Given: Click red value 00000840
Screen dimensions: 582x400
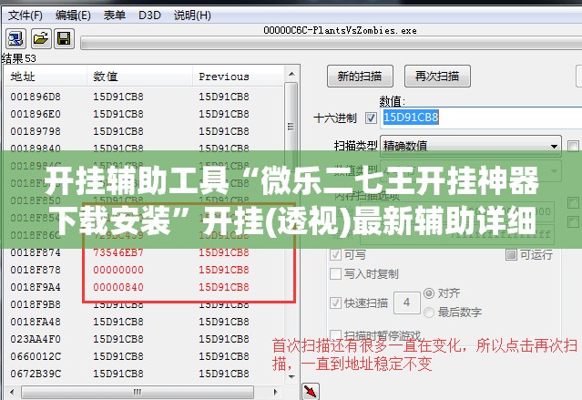Looking at the screenshot, I should tap(118, 287).
